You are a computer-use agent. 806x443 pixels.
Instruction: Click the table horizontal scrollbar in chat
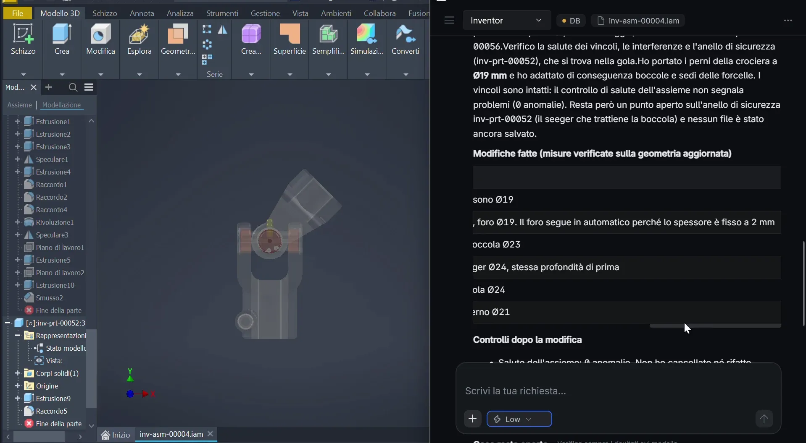pos(715,326)
